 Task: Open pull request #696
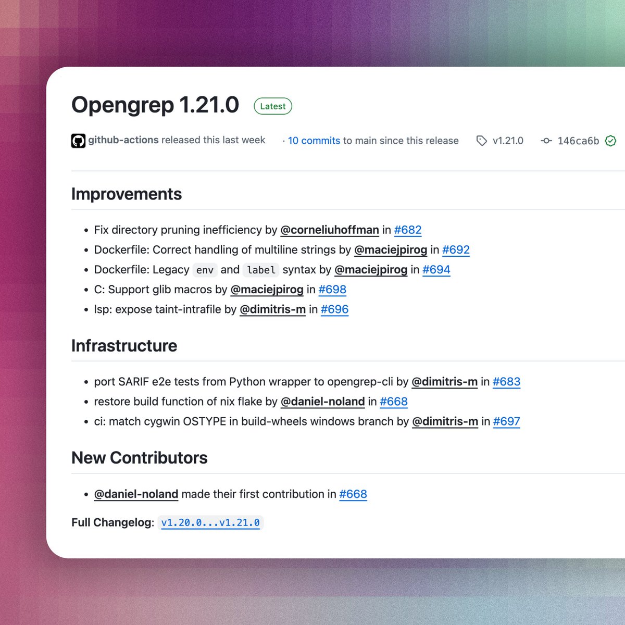334,309
